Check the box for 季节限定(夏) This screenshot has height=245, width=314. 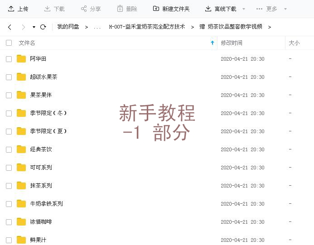[9, 131]
